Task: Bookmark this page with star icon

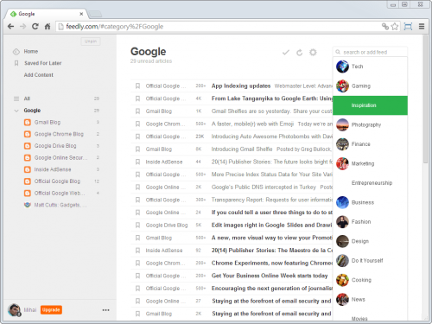Action: (395, 27)
